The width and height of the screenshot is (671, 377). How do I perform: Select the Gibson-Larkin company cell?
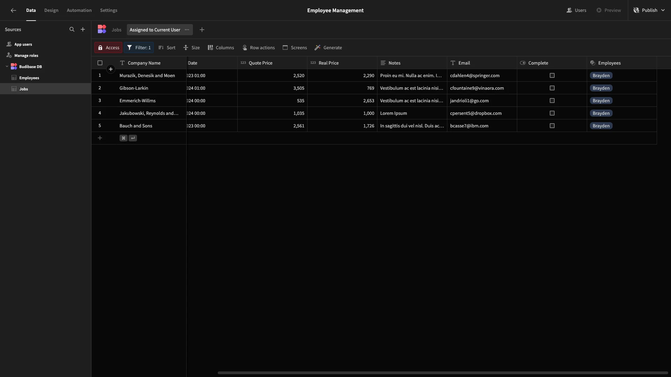click(151, 88)
